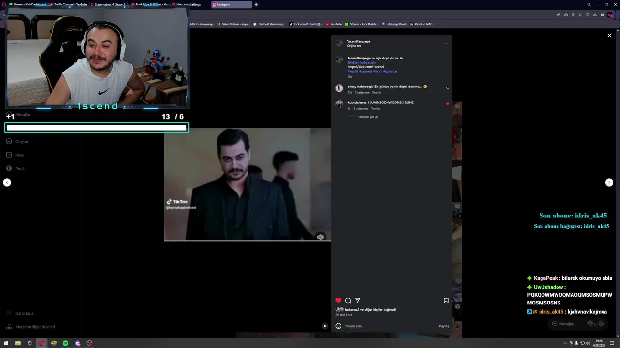620x348 pixels.
Task: Open floating Mesajlar button at bottom right
Action: pos(579,324)
